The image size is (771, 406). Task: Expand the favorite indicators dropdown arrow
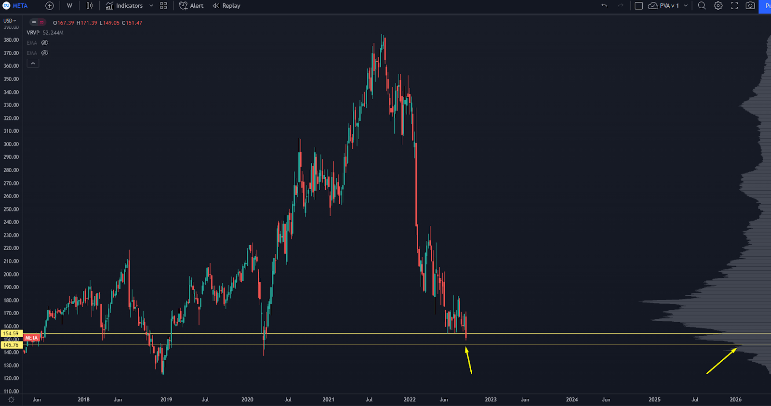pyautogui.click(x=151, y=6)
